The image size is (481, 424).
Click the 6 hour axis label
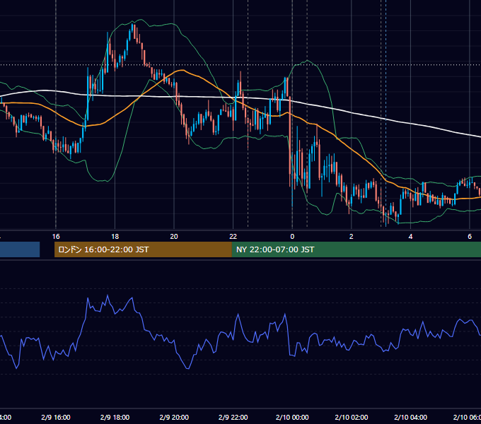pos(470,237)
